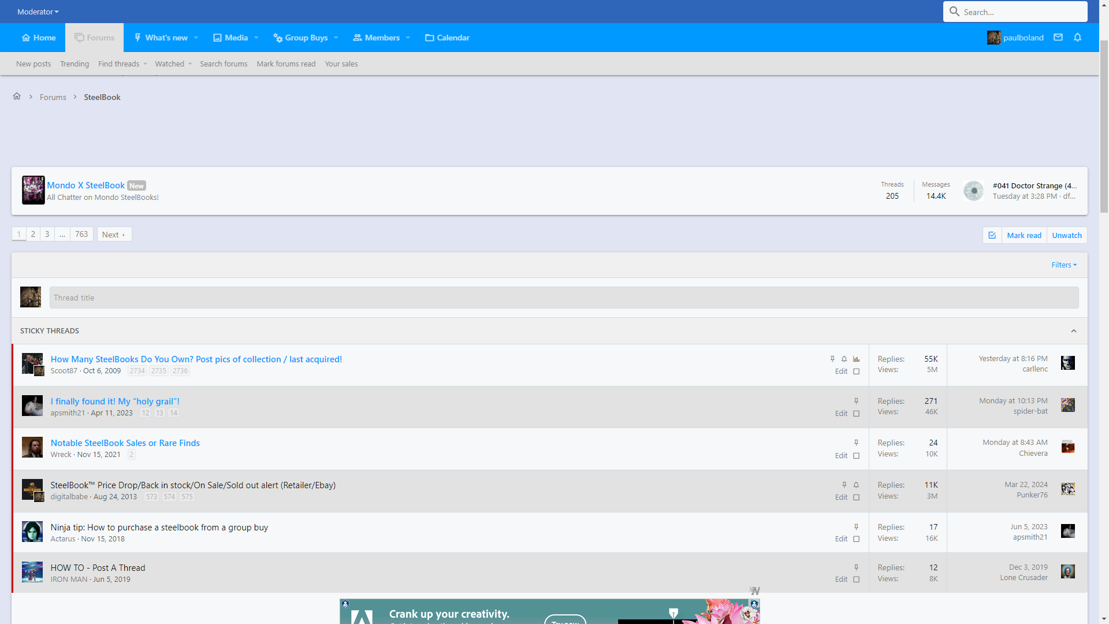1109x624 pixels.
Task: Click digitalbabe's avatar on Price Drop thread
Action: tap(32, 490)
